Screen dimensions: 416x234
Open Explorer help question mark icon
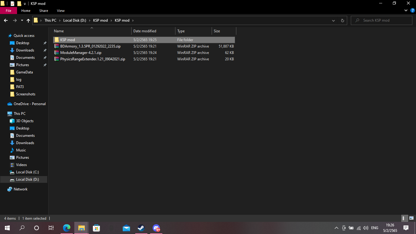pos(413,10)
